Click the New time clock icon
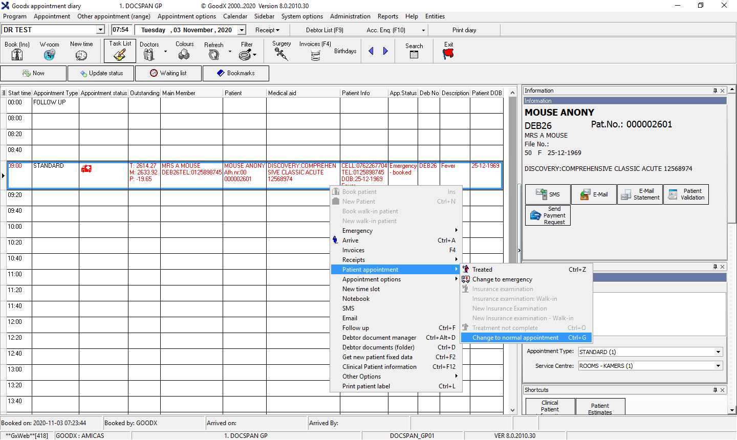This screenshot has height=440, width=737. pyautogui.click(x=81, y=55)
